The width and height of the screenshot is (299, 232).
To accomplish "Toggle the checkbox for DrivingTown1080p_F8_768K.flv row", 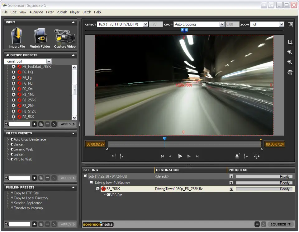I will coord(231,189).
